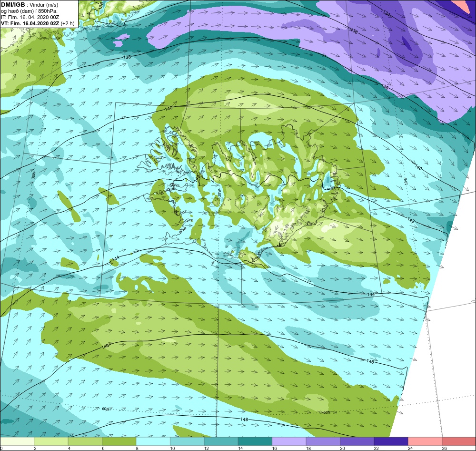Click the 148 height contour label
Image resolution: width=476 pixels, height=451 pixels.
(x=244, y=420)
